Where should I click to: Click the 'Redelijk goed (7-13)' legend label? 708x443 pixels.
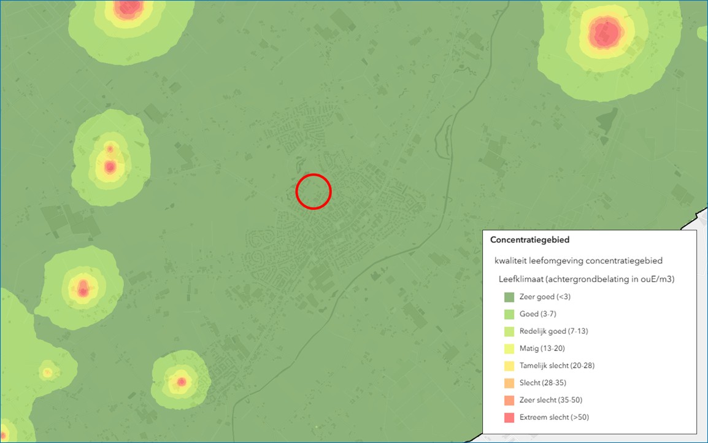point(553,331)
